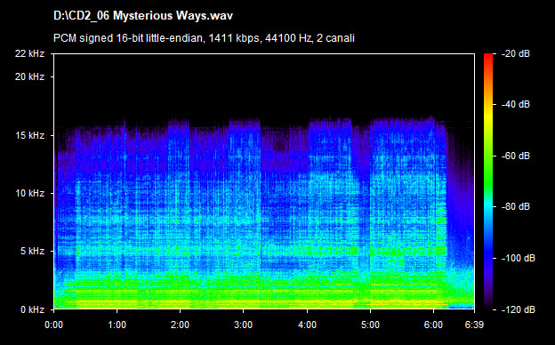Click the PCM signed 16-bit format info line
Image resolution: width=555 pixels, height=345 pixels.
coord(204,38)
